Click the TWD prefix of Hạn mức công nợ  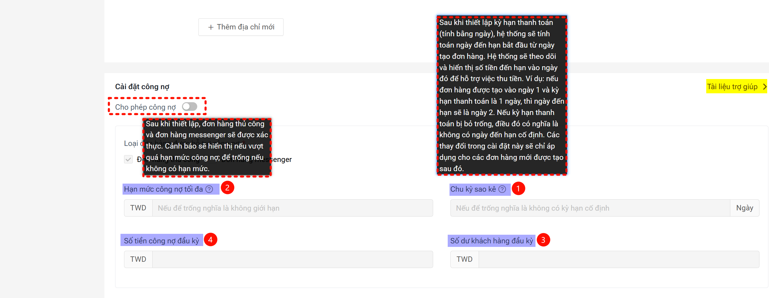pos(138,208)
